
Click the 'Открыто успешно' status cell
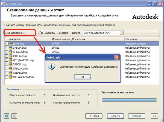(136, 43)
